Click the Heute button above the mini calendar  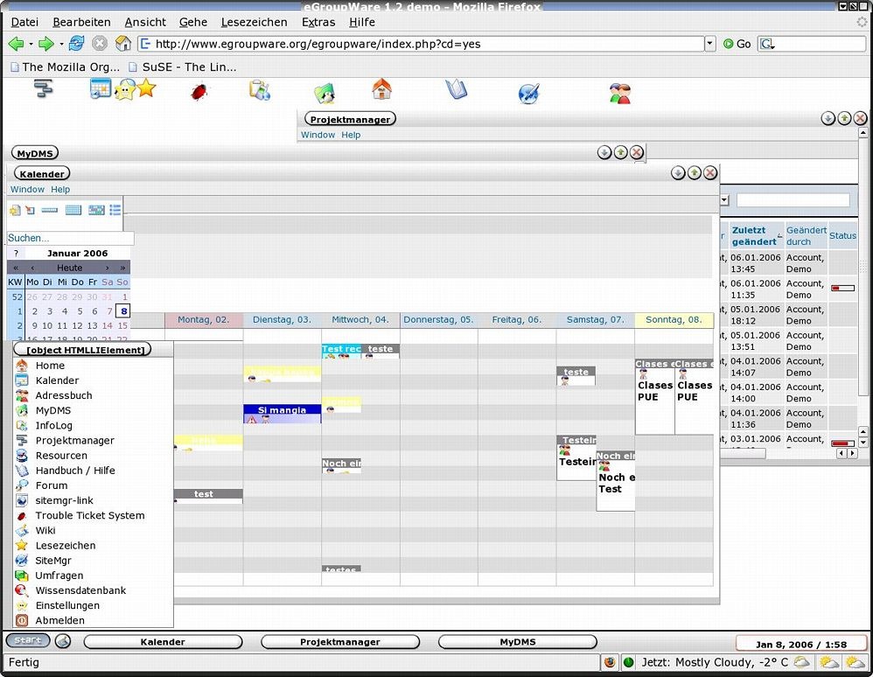69,267
